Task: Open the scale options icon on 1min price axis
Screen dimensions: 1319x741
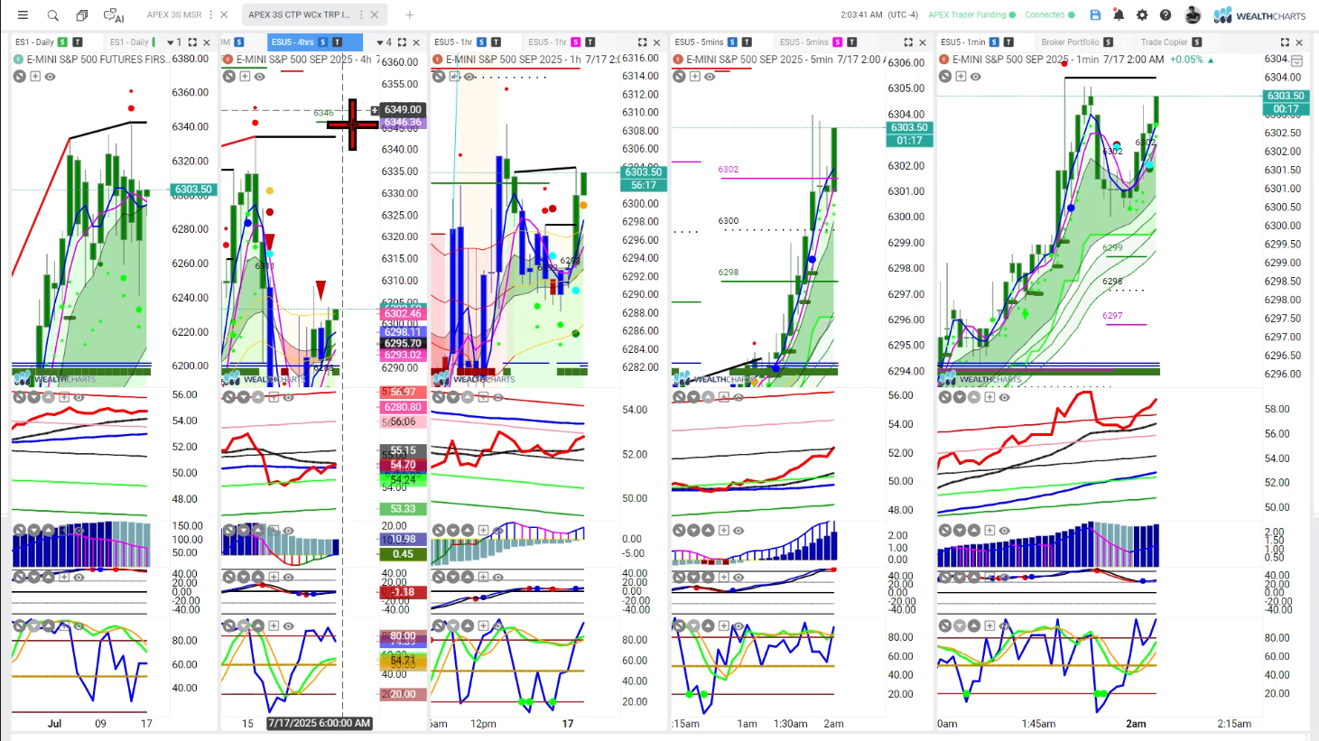Action: (x=1296, y=61)
